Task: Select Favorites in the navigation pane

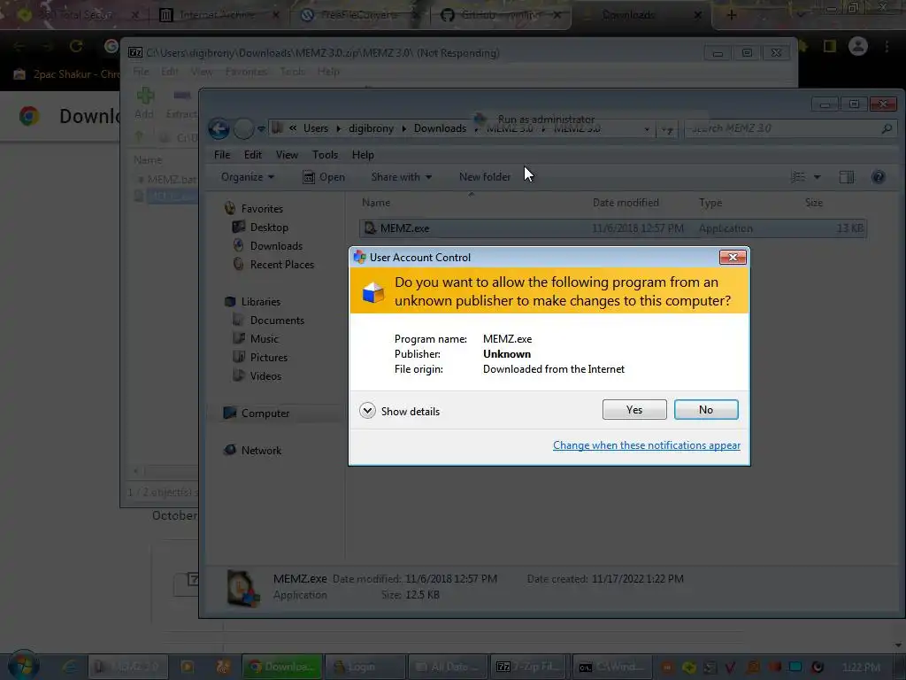Action: click(262, 209)
